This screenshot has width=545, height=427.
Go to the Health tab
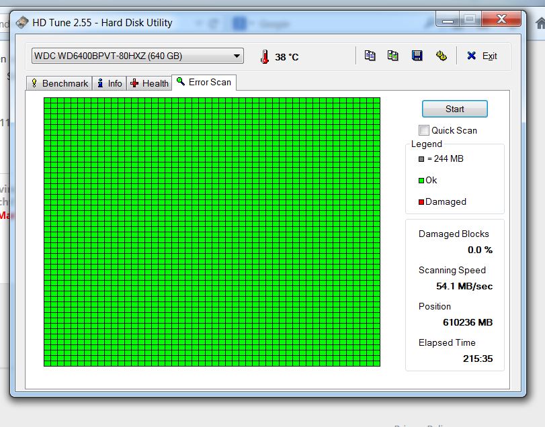tap(149, 83)
